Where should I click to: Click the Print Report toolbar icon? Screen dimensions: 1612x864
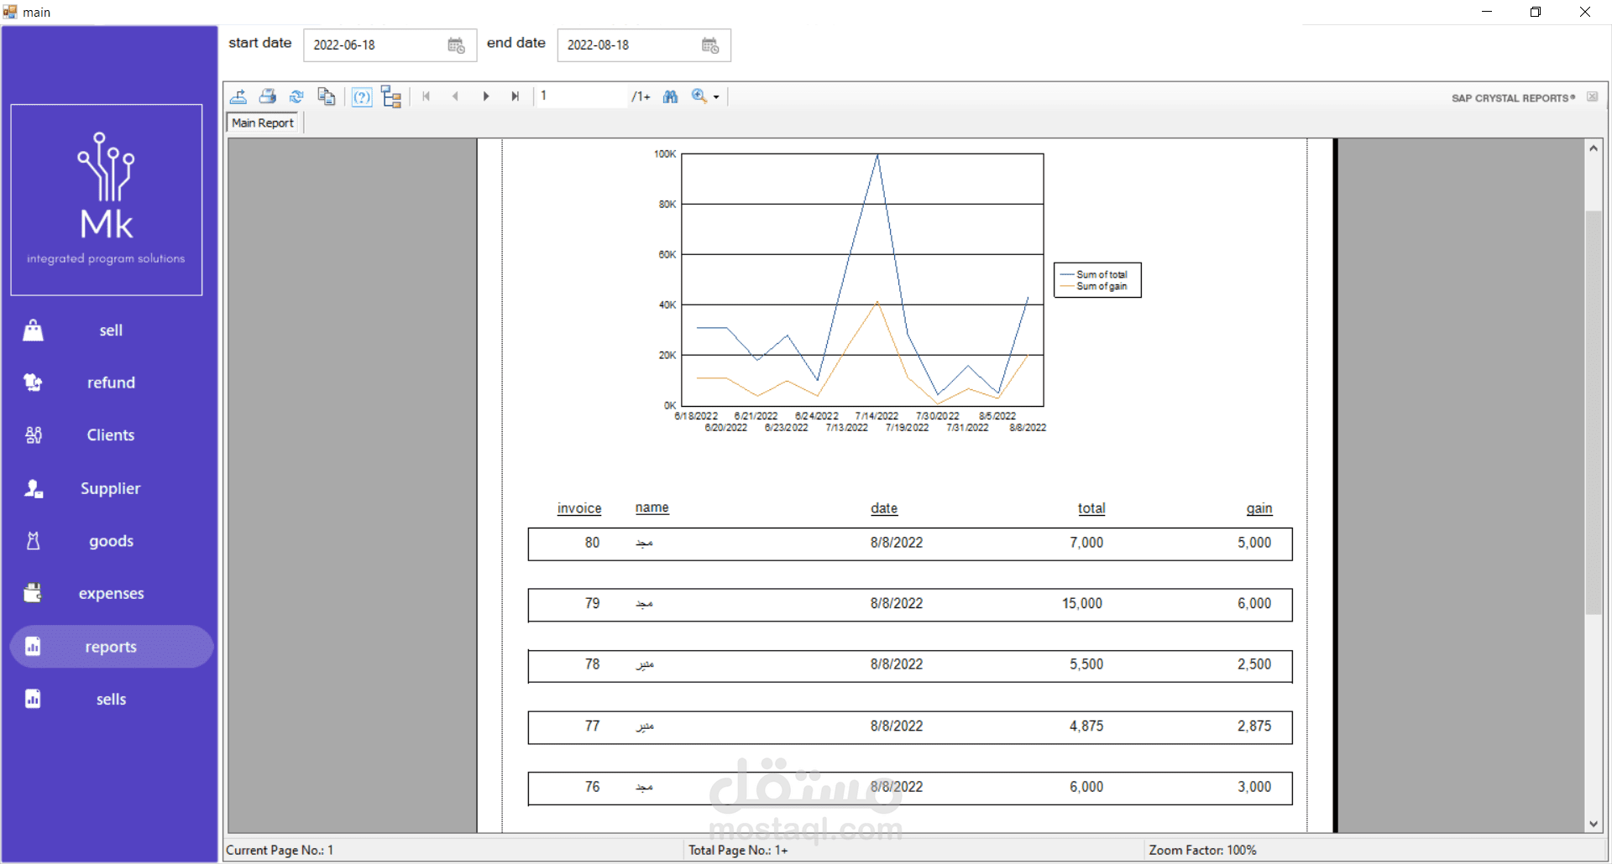pyautogui.click(x=268, y=96)
